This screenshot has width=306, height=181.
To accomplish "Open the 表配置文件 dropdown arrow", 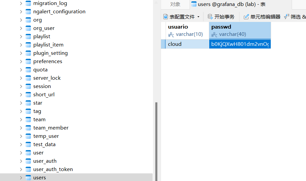I will [x=199, y=17].
